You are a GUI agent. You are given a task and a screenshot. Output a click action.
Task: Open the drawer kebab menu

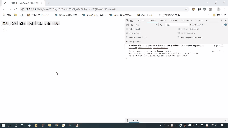[127, 121]
